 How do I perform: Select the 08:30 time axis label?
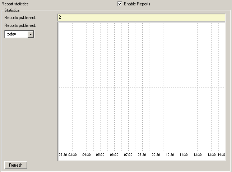pos(142,155)
